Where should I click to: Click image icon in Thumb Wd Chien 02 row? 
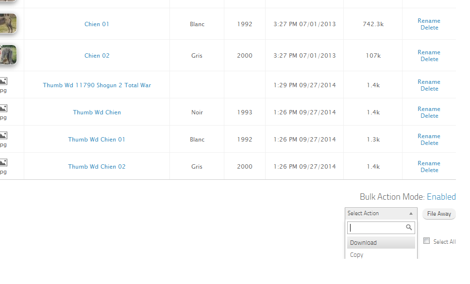tap(3, 162)
